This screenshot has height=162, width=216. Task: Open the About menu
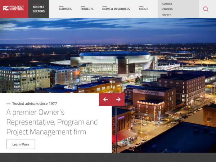point(143,9)
